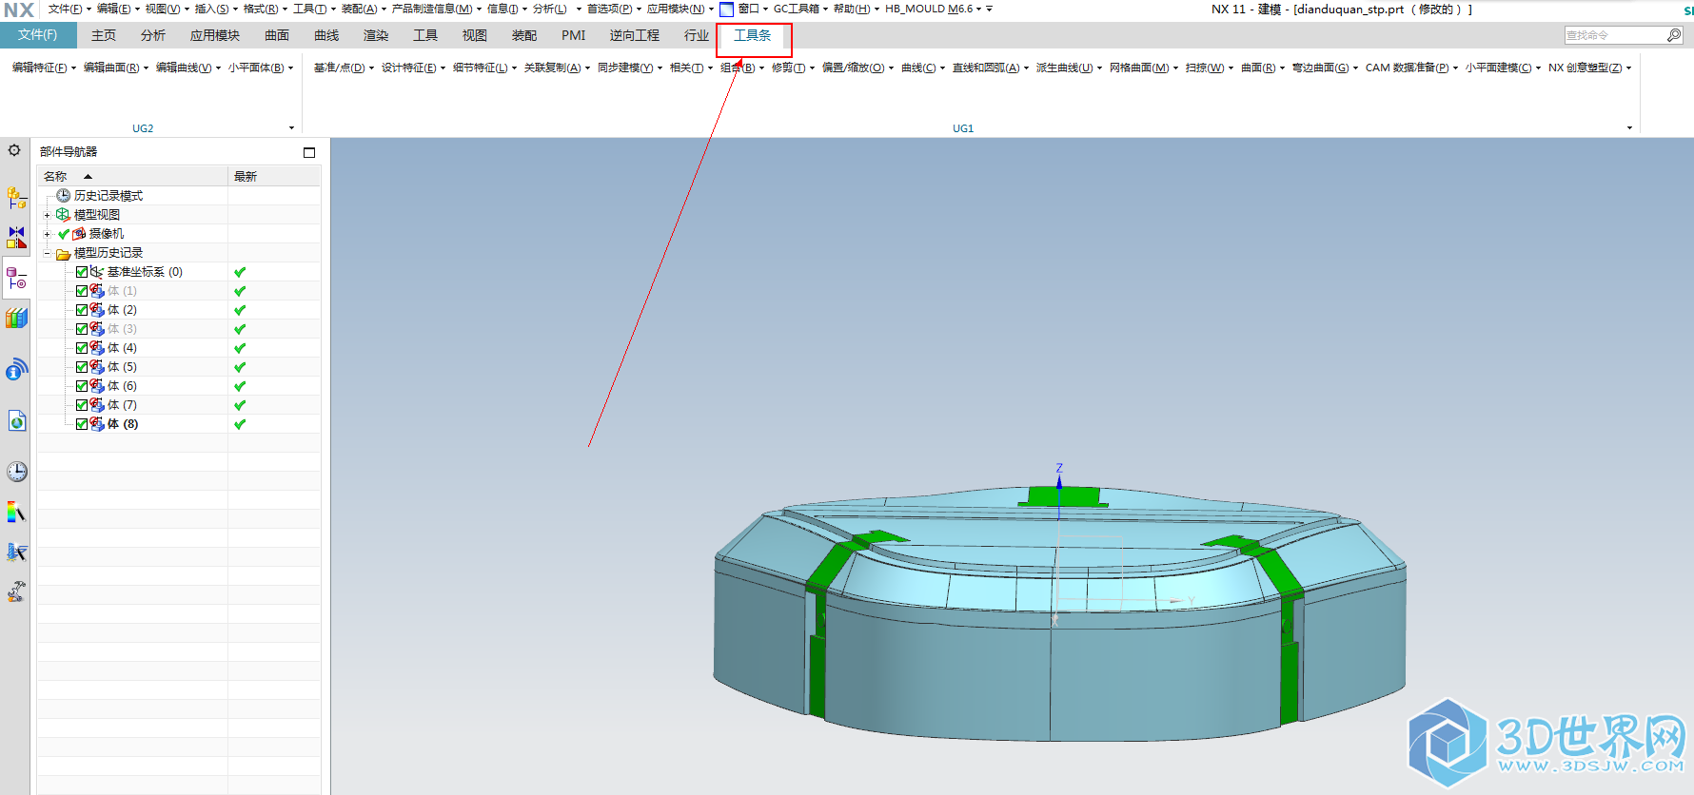Image resolution: width=1694 pixels, height=795 pixels.
Task: Open the Process Studio sidebar icon
Action: [x=16, y=552]
